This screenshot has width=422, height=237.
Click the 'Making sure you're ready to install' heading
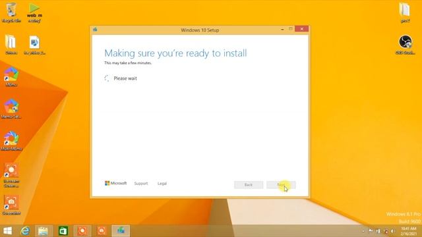(175, 53)
